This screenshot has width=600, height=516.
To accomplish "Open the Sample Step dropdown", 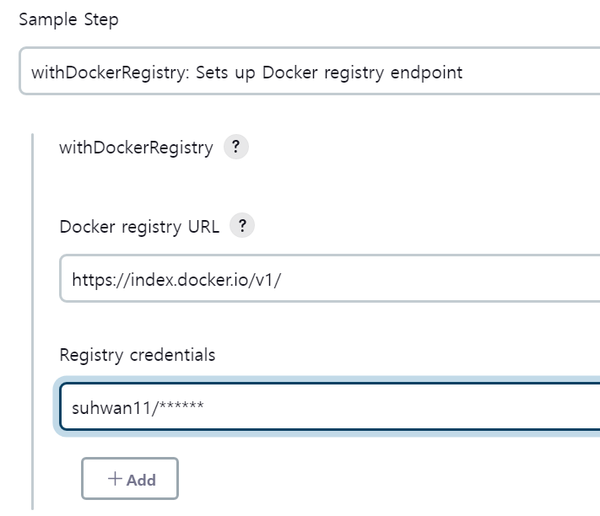I will tap(310, 71).
